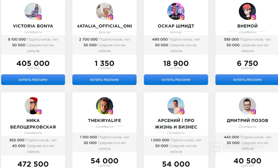The height and width of the screenshot is (168, 278).
Task: Click Instagram badge on THEKIRYALIFE card
Action: (x=110, y=112)
